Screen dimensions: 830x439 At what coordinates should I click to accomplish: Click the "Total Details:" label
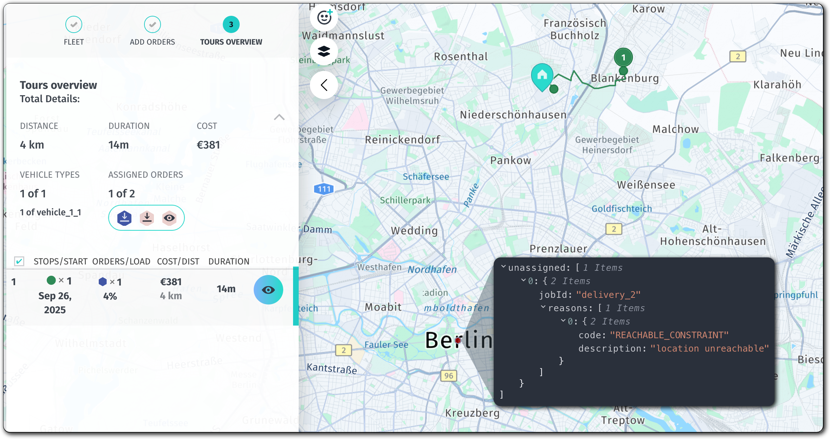click(50, 99)
